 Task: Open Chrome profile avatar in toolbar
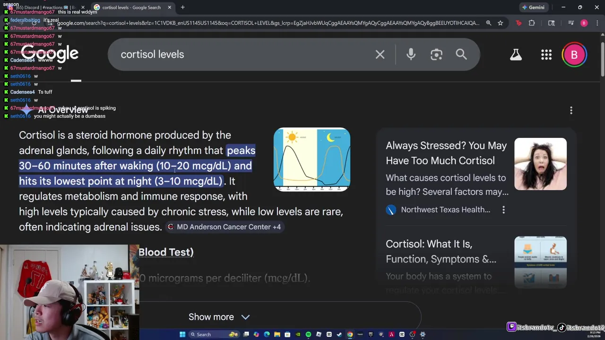coord(584,23)
